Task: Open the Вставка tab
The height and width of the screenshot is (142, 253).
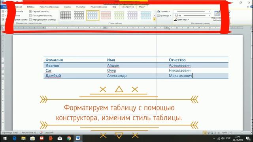Action: click(31, 7)
